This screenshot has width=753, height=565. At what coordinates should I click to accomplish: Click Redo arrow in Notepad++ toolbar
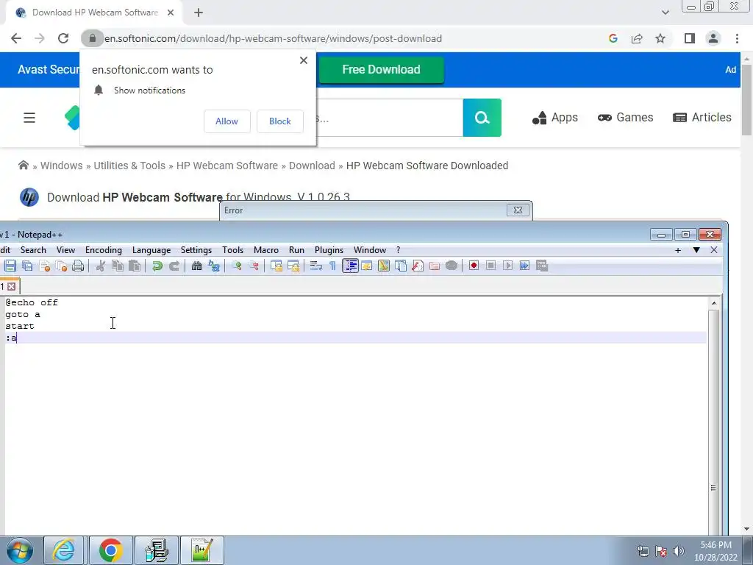174,266
